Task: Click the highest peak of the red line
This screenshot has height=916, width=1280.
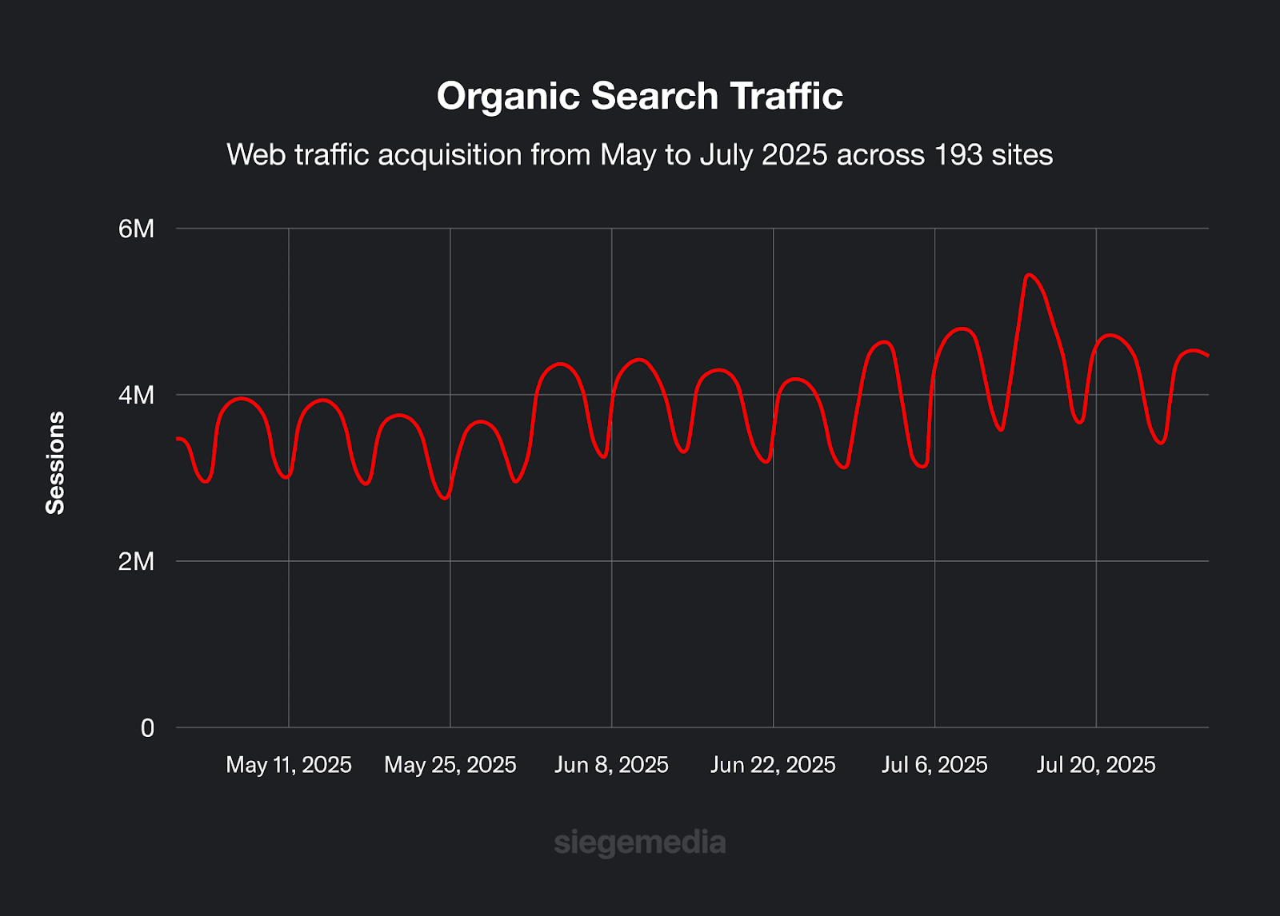Action: point(1029,275)
